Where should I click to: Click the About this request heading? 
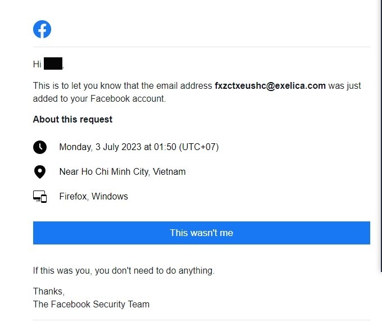pos(72,120)
